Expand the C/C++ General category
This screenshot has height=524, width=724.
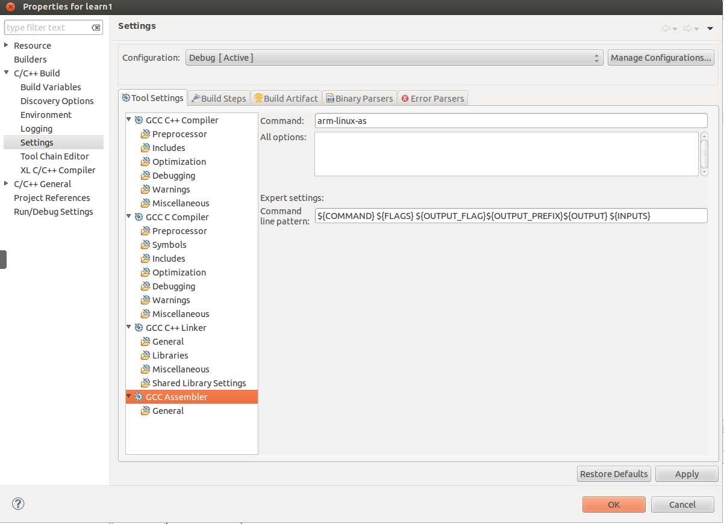click(6, 183)
